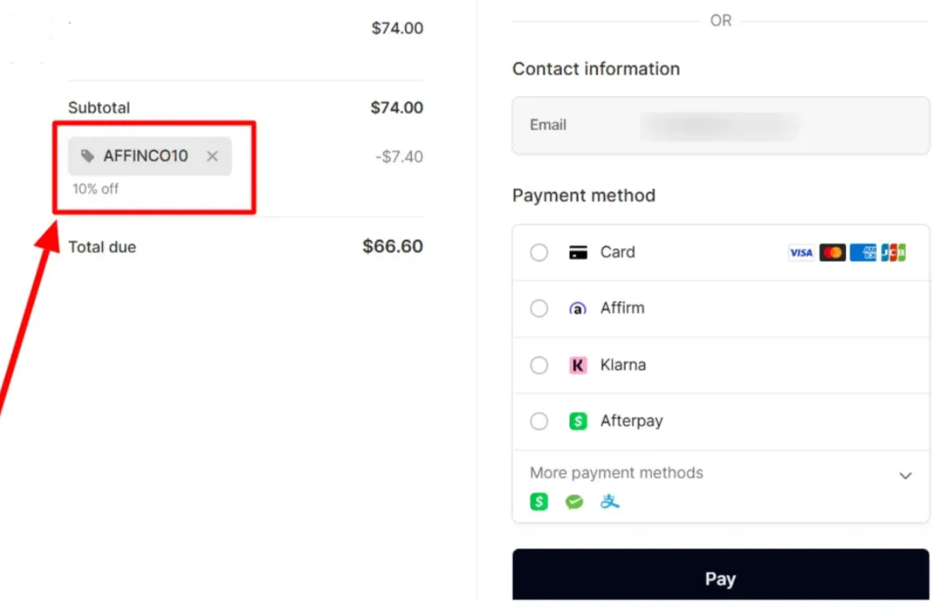Click the blue Alipay icon
The height and width of the screenshot is (616, 949).
(x=609, y=502)
